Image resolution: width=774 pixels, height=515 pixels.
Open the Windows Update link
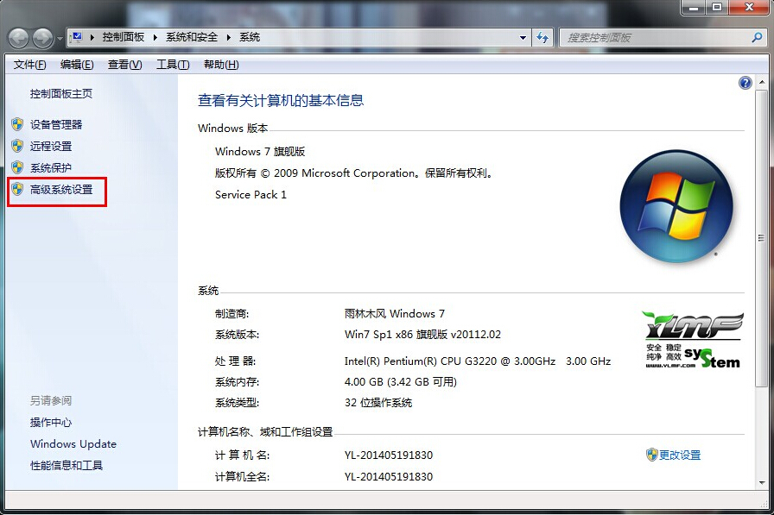tap(73, 443)
